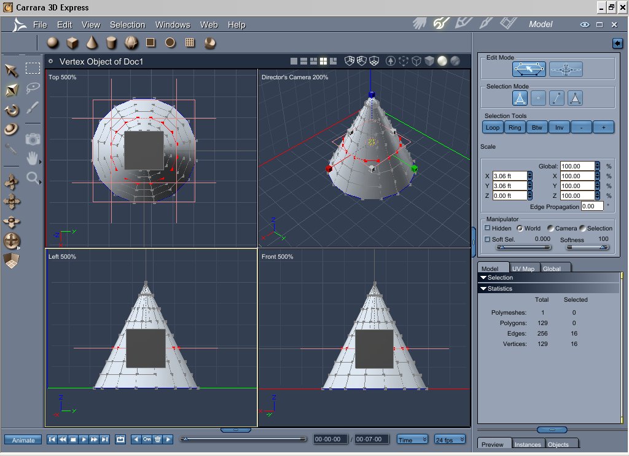The image size is (629, 456).
Task: Pick the magnifier Zoom tool
Action: pyautogui.click(x=33, y=178)
